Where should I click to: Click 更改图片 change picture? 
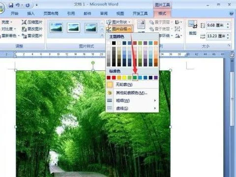(x=32, y=29)
